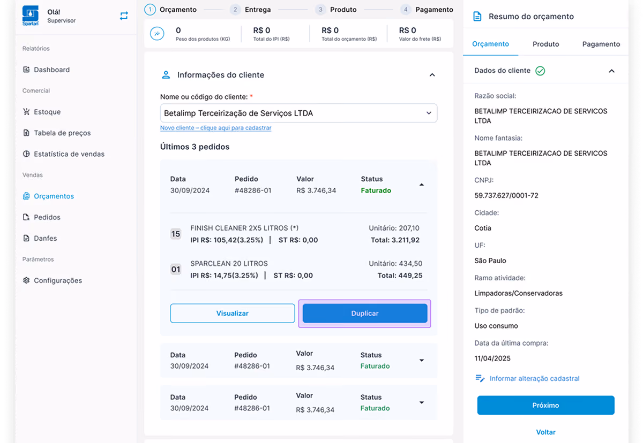Screen dimensions: 643x443
Task: Switch to the Orçamento summary tab
Action: coord(490,44)
